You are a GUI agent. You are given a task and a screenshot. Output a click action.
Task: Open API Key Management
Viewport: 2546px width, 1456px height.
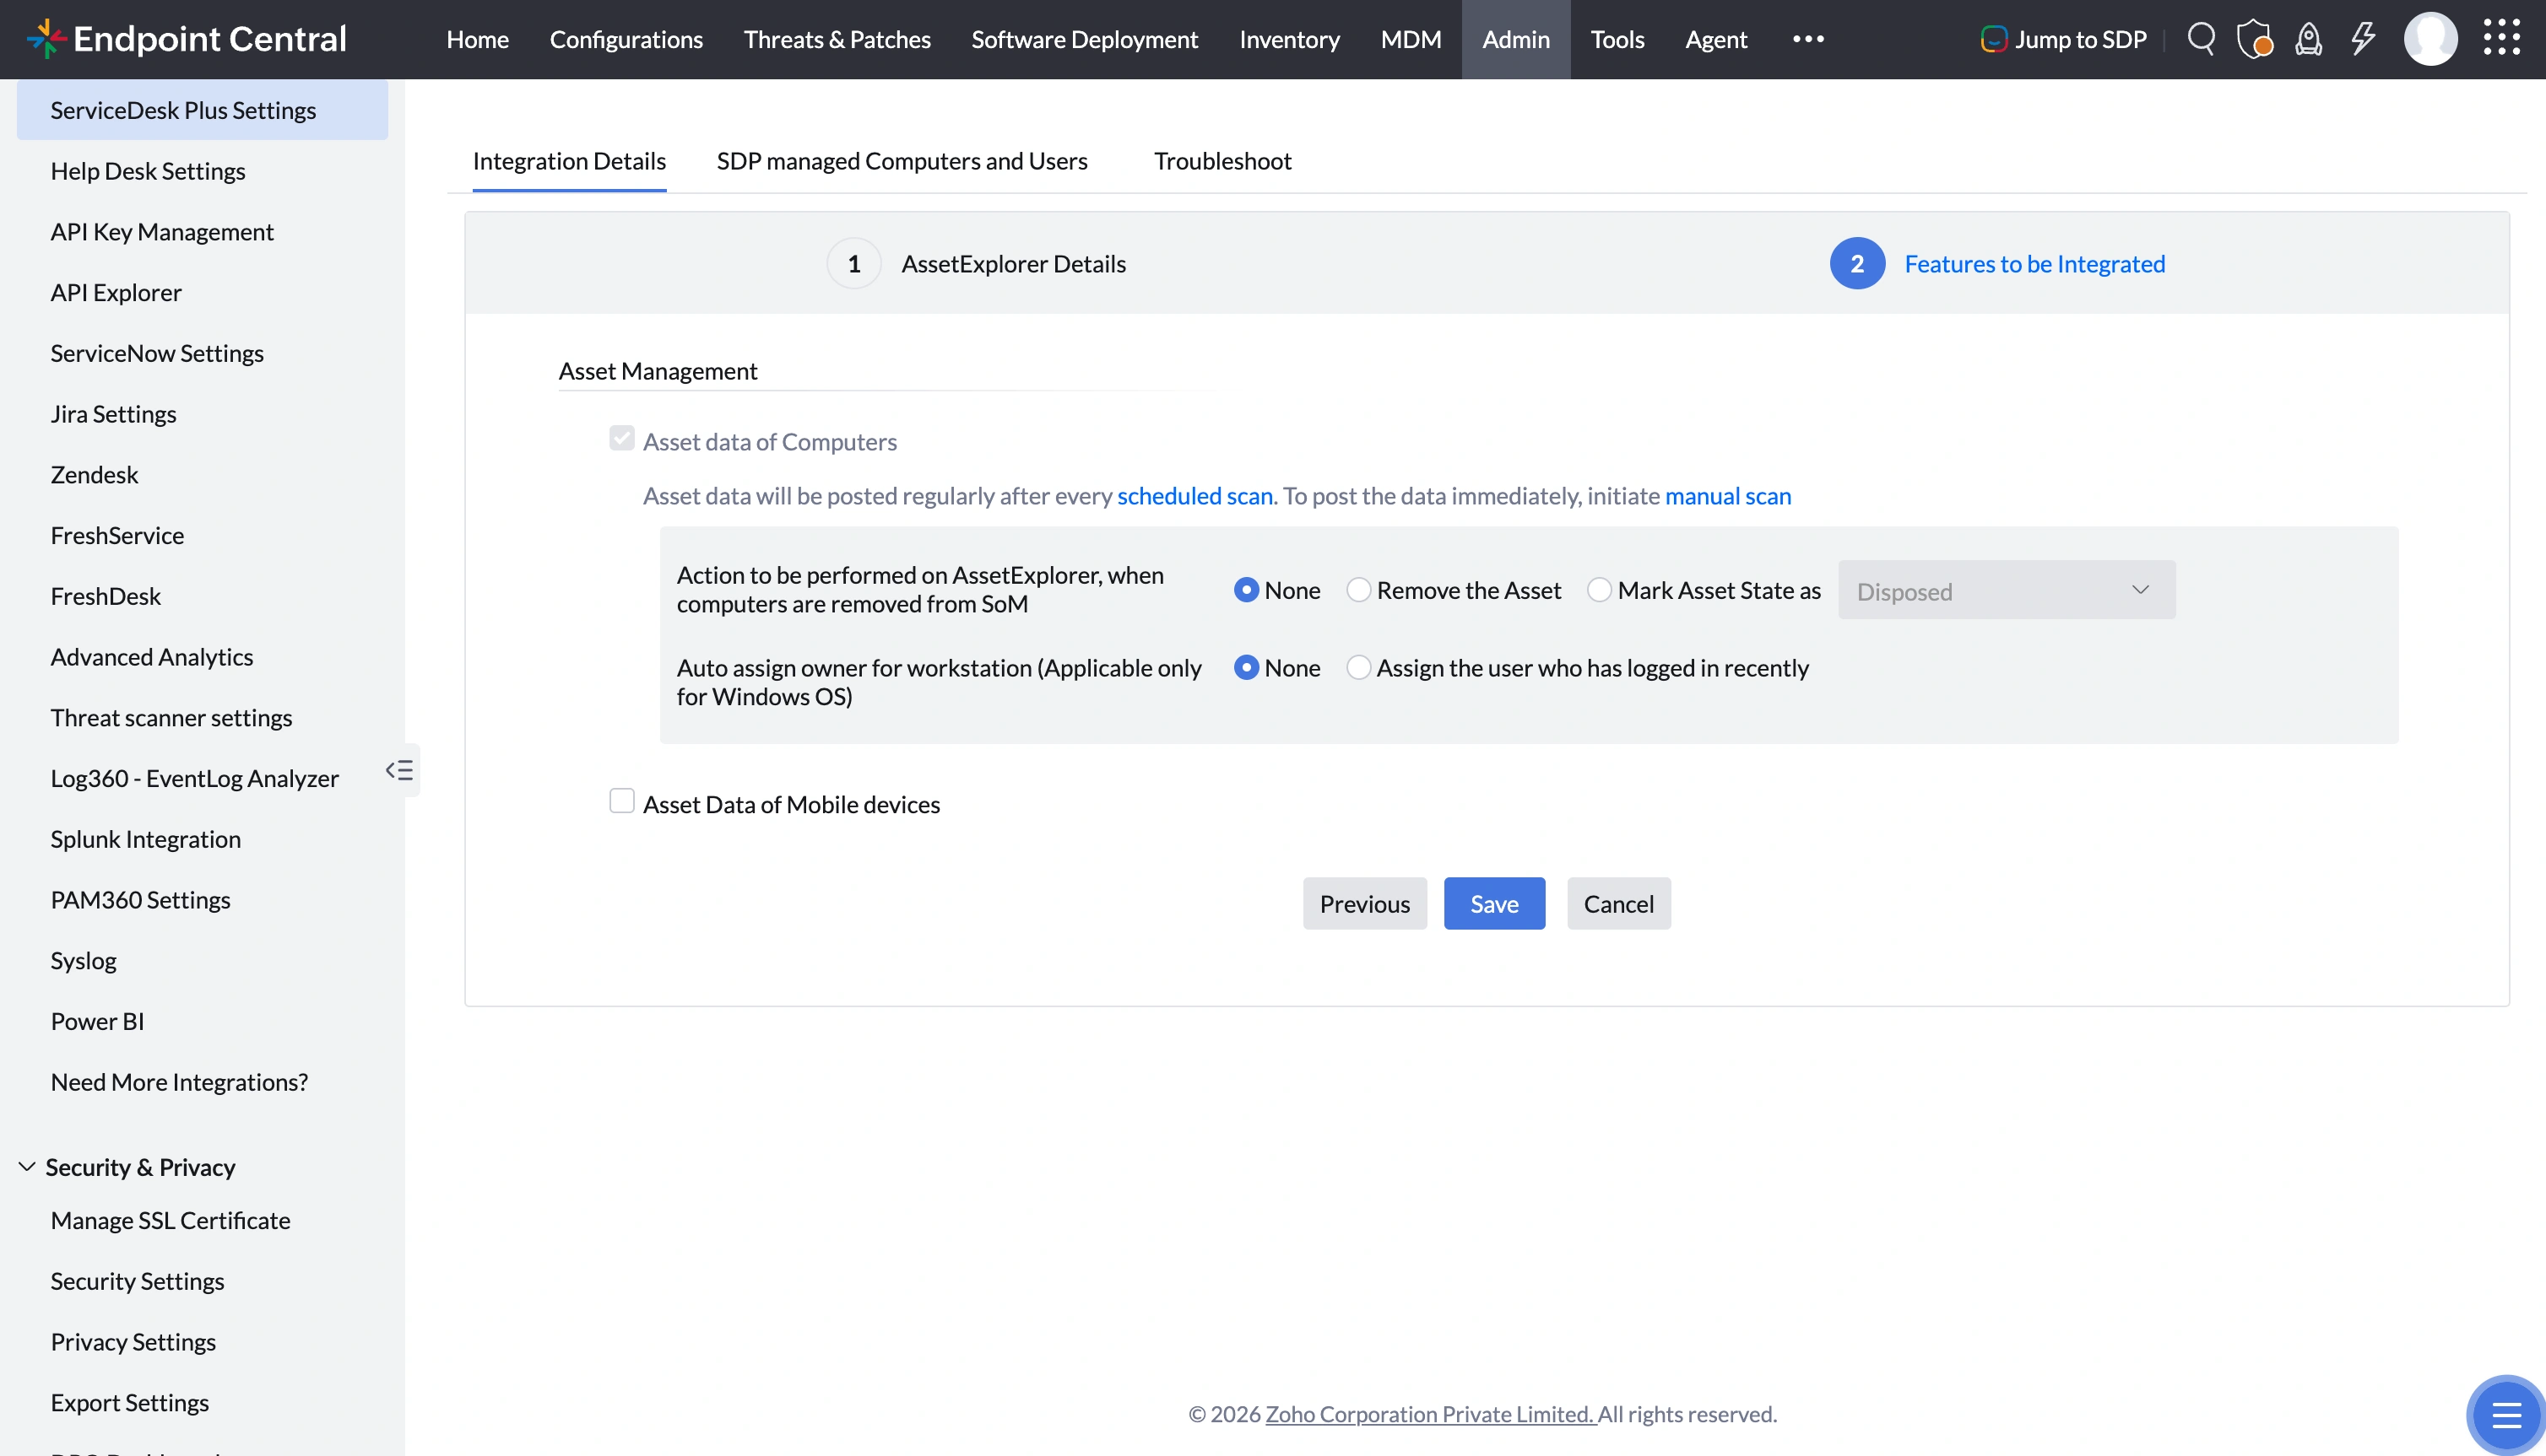pos(162,232)
